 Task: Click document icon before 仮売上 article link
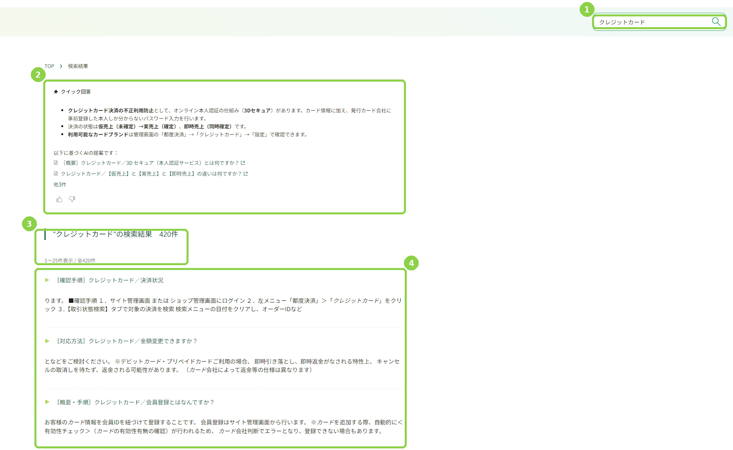(x=56, y=174)
